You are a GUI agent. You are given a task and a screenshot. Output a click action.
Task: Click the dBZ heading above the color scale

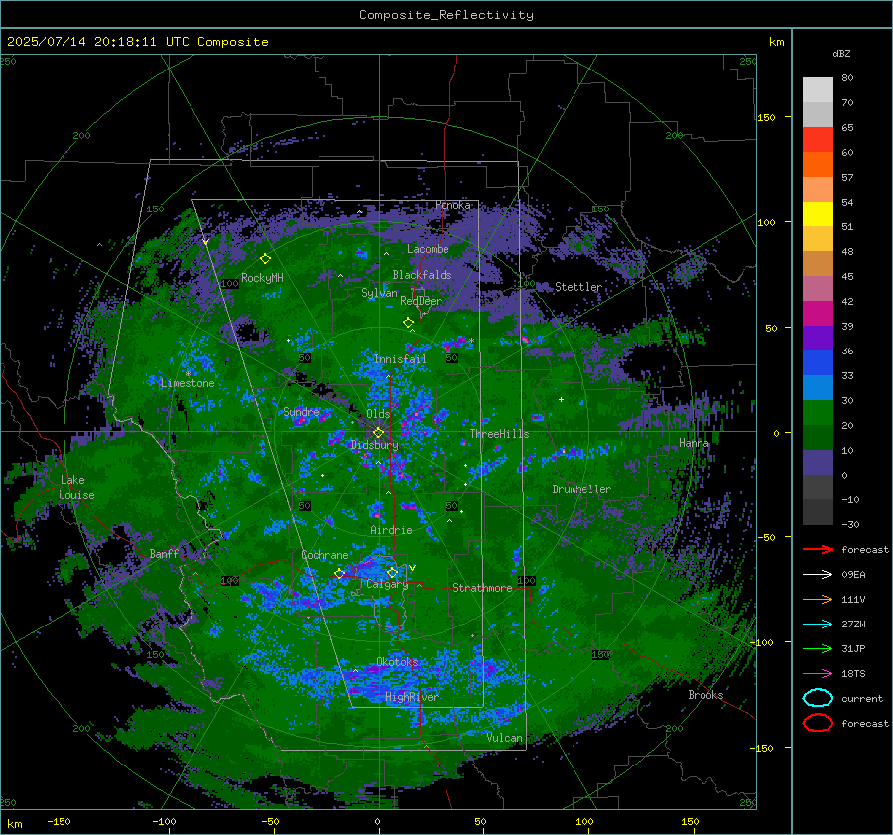[841, 53]
